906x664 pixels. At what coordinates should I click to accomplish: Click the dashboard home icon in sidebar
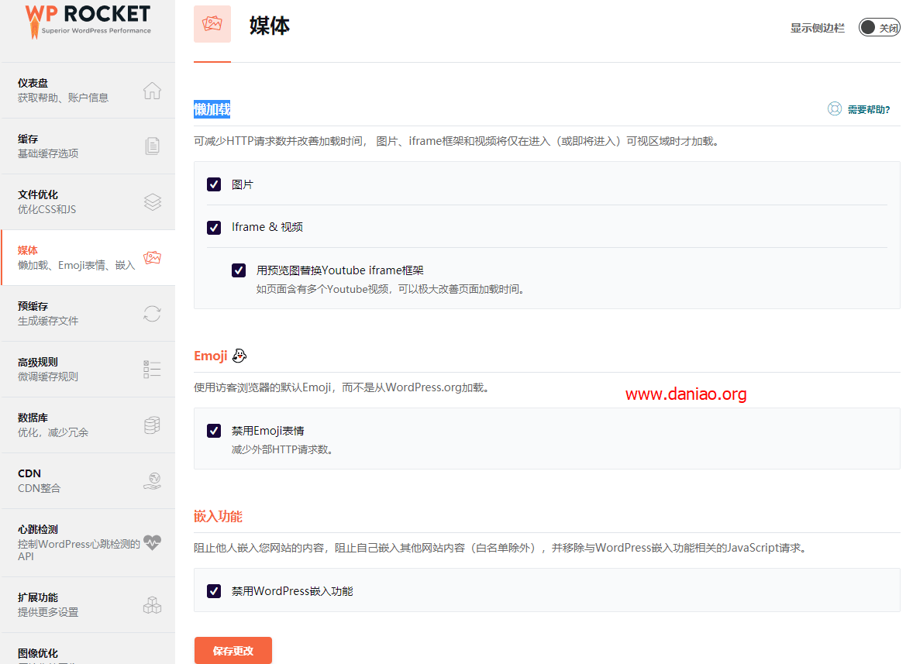point(152,91)
